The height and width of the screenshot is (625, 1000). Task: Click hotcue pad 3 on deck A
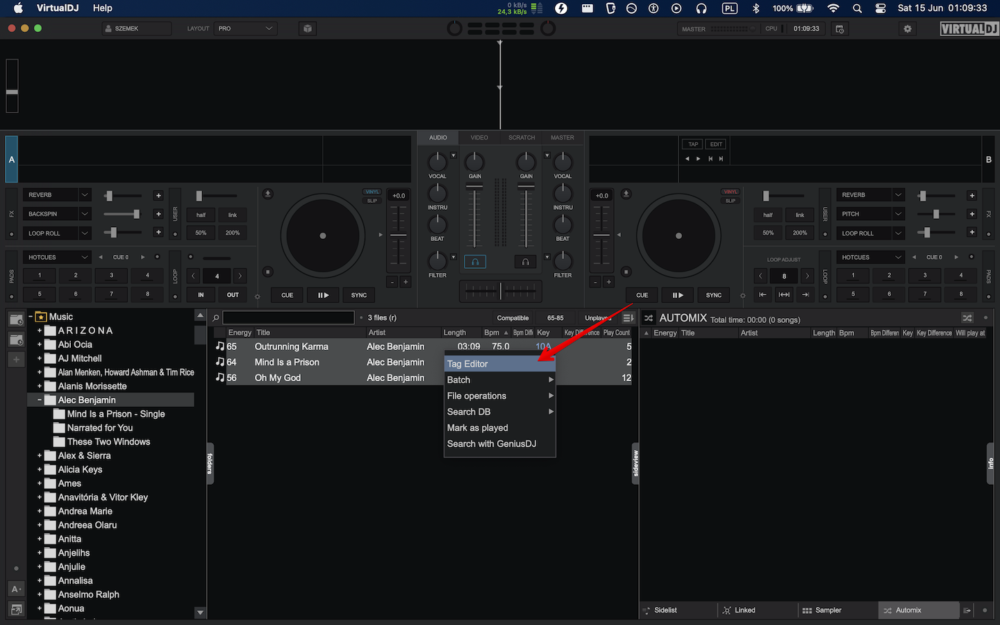pos(111,276)
